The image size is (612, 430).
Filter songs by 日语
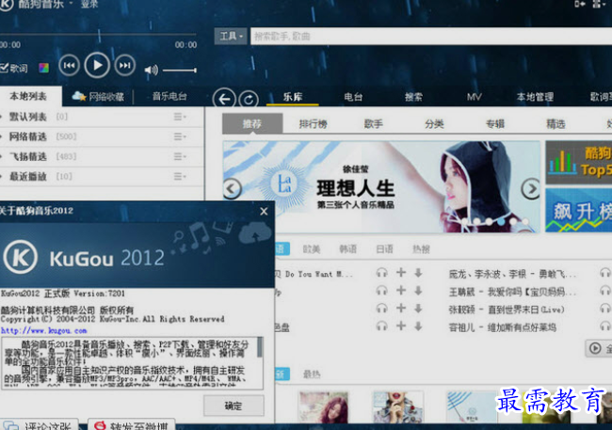pos(384,249)
